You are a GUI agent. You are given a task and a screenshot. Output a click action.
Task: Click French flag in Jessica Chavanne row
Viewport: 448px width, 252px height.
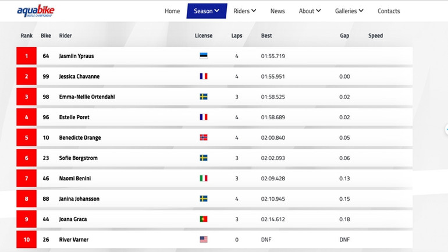[x=204, y=76]
